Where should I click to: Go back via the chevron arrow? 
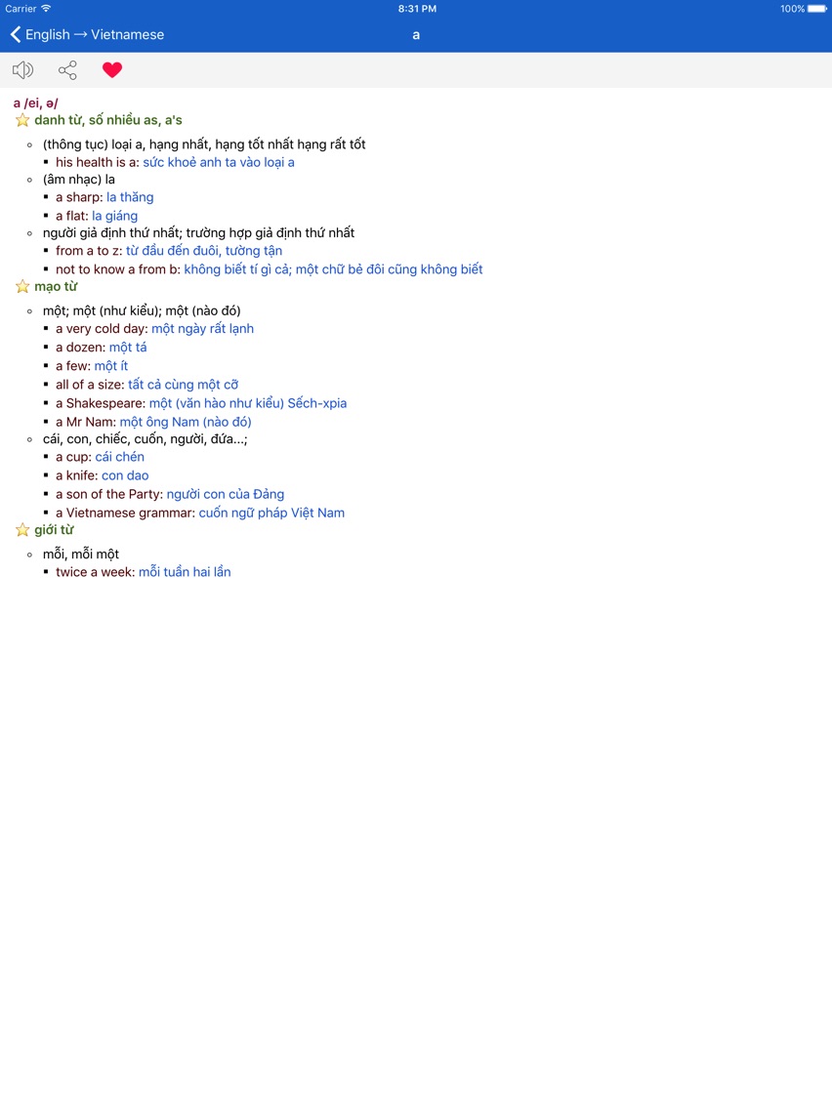(x=15, y=34)
